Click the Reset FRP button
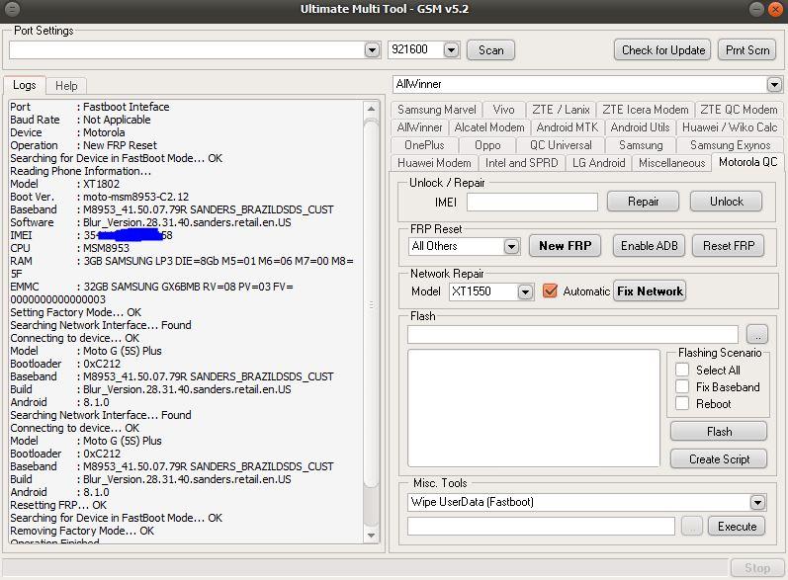Viewport: 788px width, 580px height. (729, 246)
